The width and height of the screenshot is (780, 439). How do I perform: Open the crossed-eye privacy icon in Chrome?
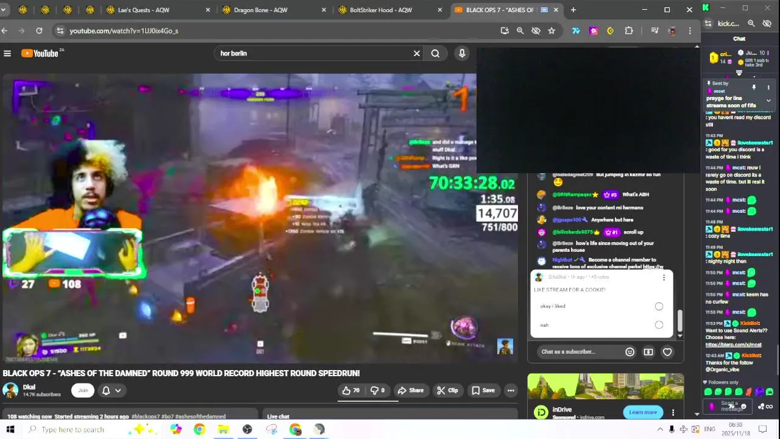536,30
